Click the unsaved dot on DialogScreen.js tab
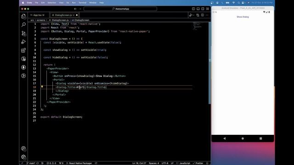 click(77, 15)
